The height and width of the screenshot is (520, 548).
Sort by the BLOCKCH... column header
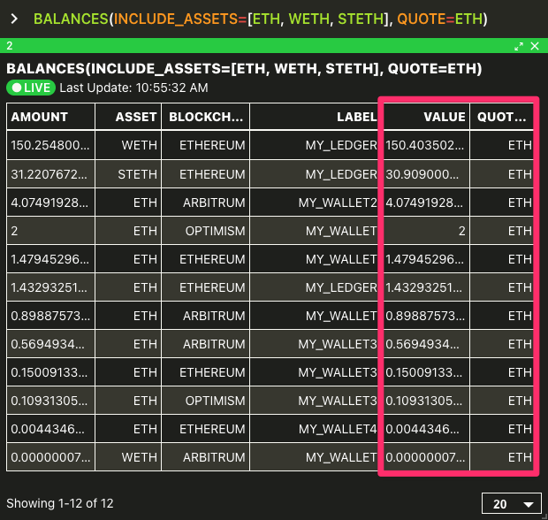tap(206, 117)
